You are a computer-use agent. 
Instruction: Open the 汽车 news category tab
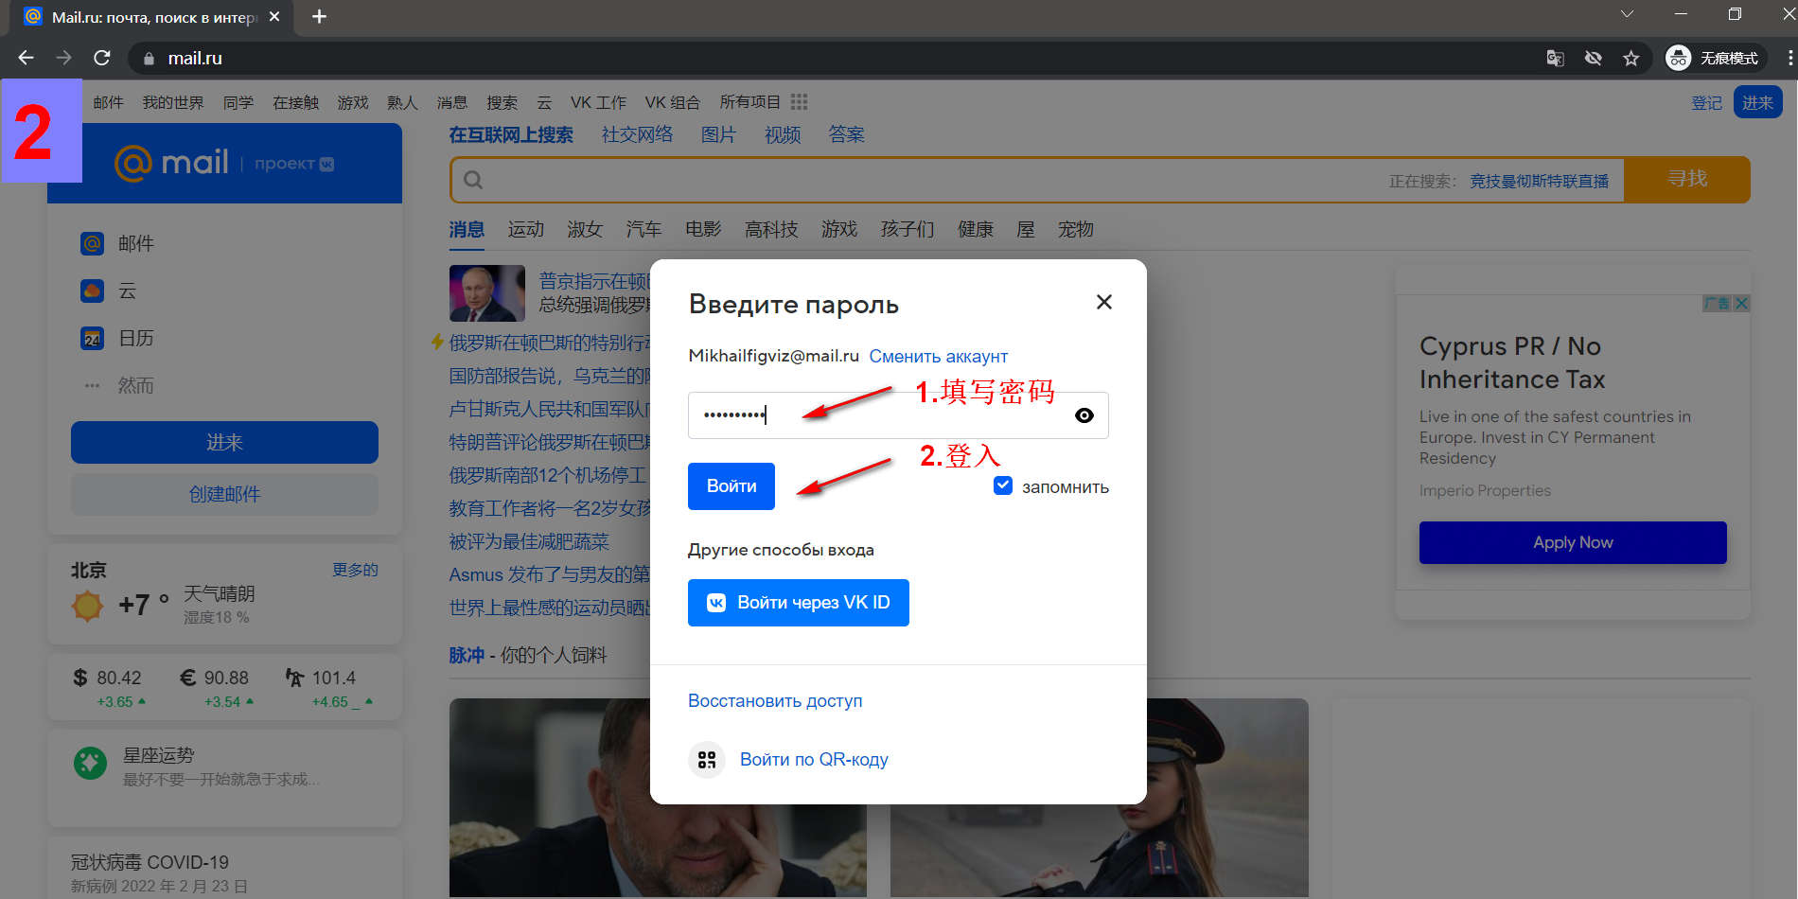tap(643, 229)
